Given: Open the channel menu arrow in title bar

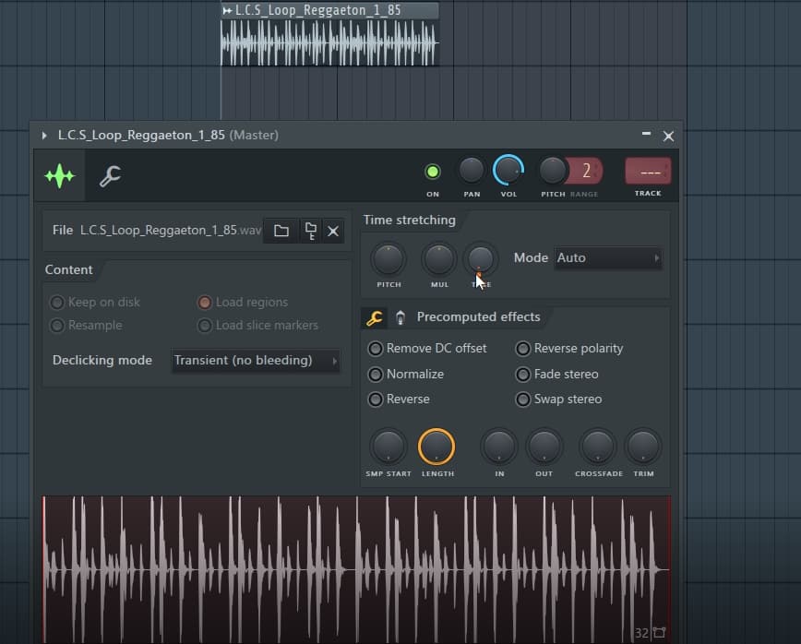Looking at the screenshot, I should coord(44,136).
